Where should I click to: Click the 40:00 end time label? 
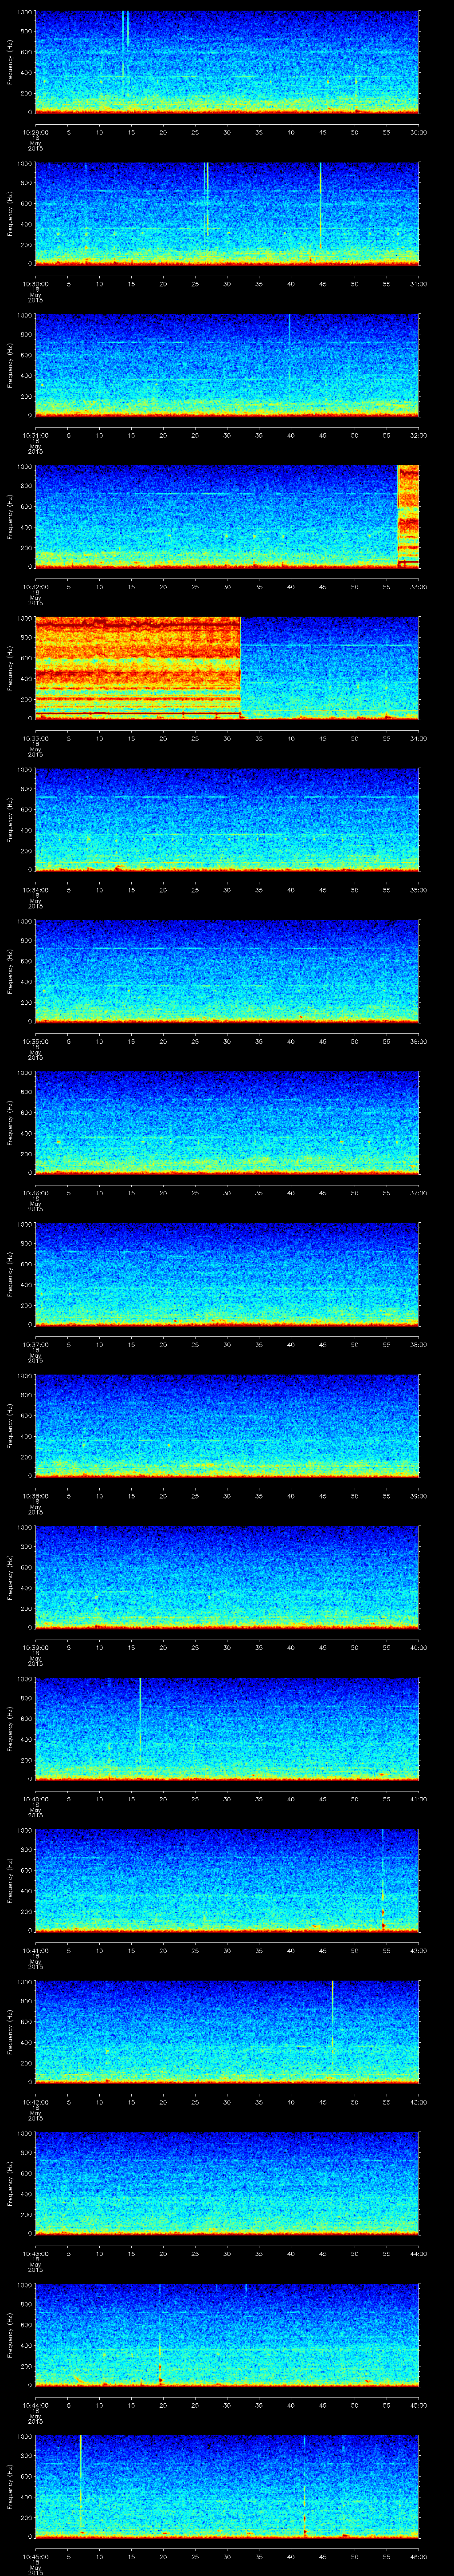[418, 1647]
